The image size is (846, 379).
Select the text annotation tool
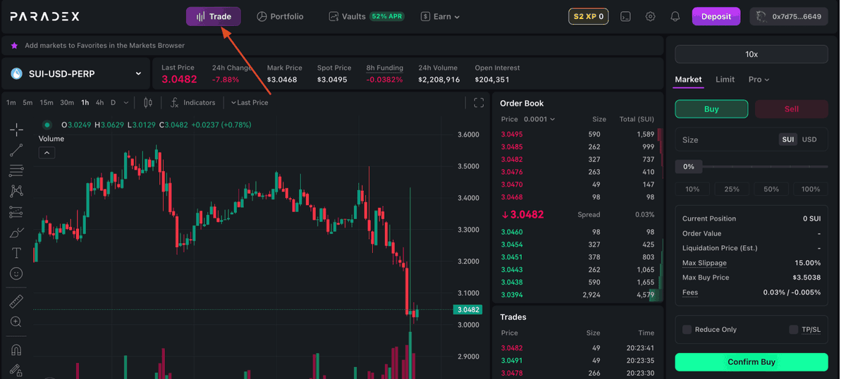(x=16, y=253)
